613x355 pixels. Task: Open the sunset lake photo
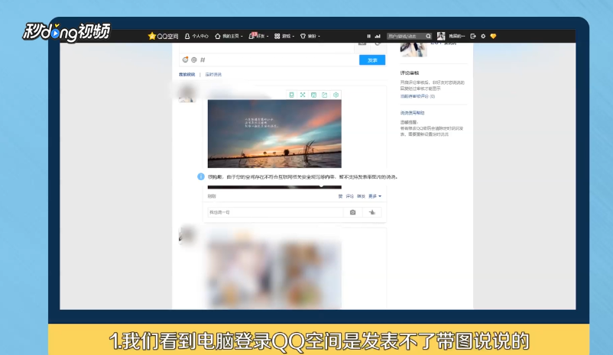pos(274,134)
